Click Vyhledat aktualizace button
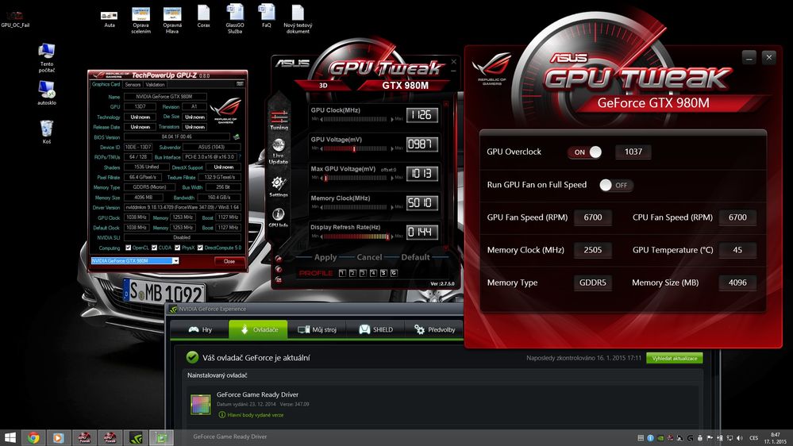This screenshot has height=446, width=793. [x=675, y=358]
